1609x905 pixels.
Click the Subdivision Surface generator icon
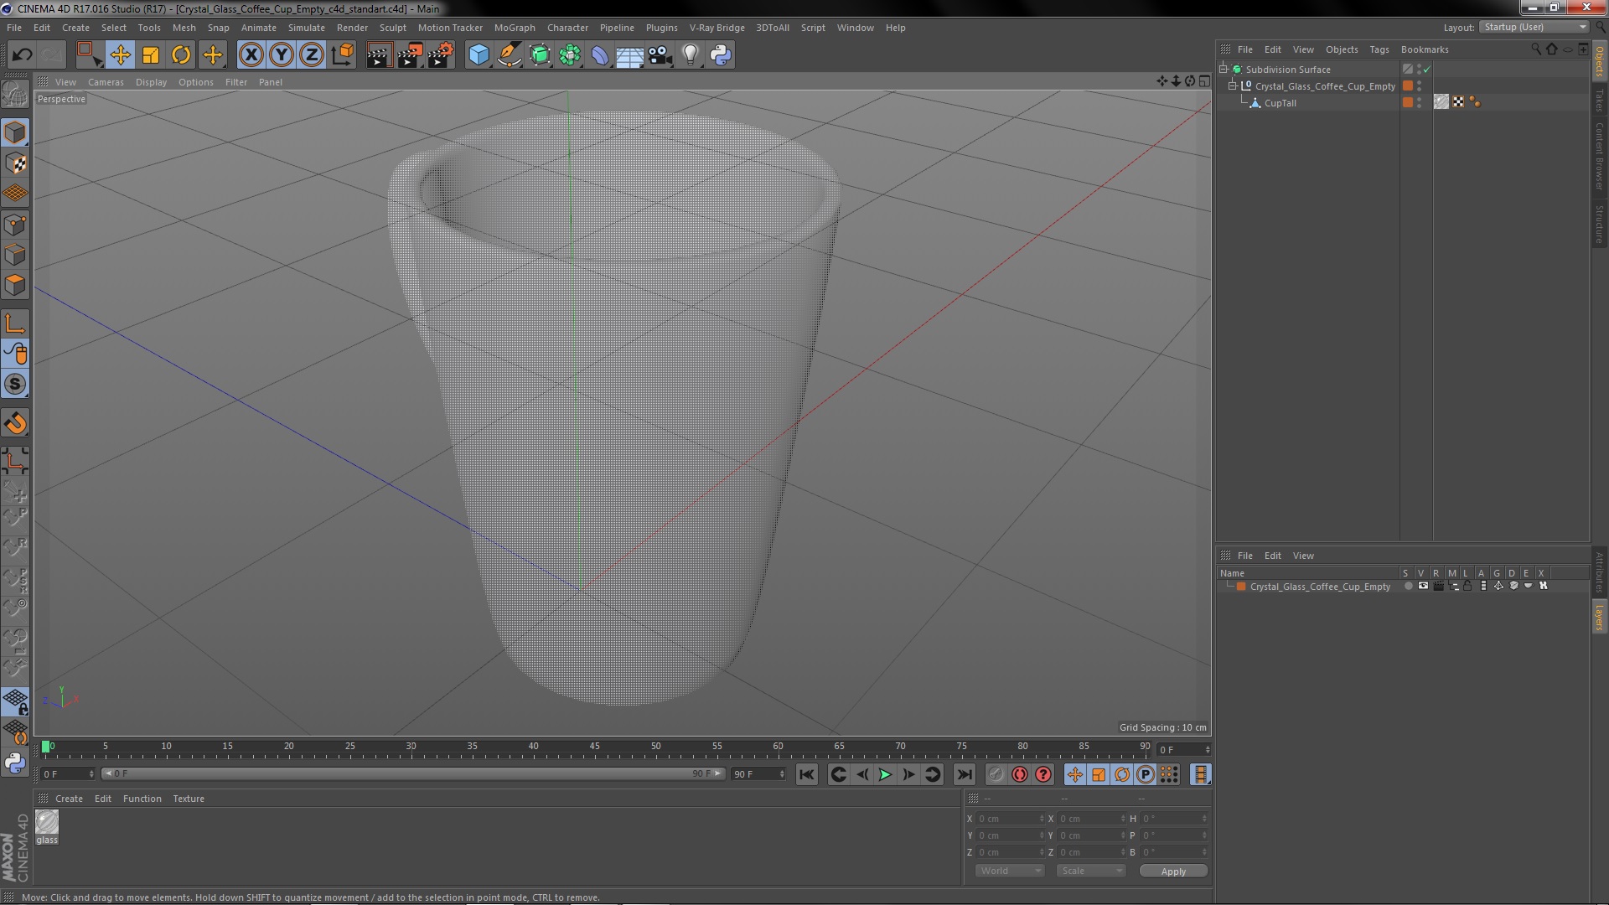(540, 55)
